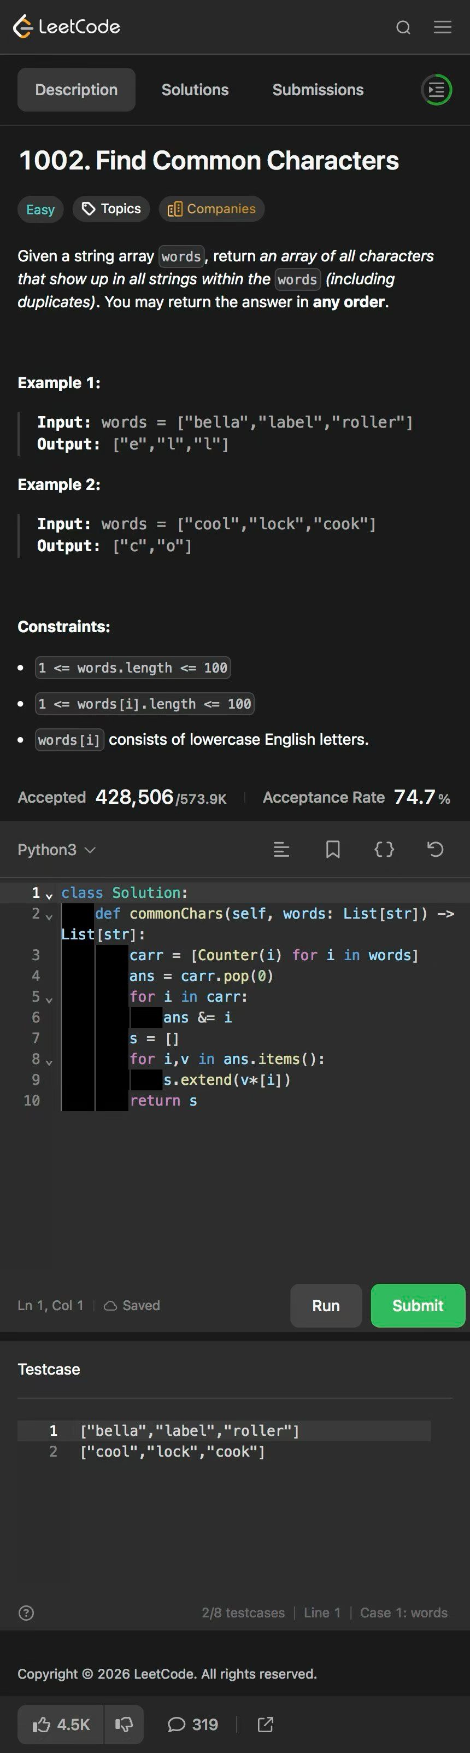The image size is (470, 1753).
Task: Click the format code icon
Action: click(281, 849)
